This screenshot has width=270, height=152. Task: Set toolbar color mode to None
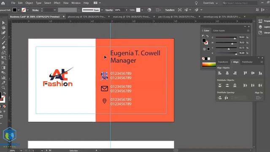[x=4, y=106]
